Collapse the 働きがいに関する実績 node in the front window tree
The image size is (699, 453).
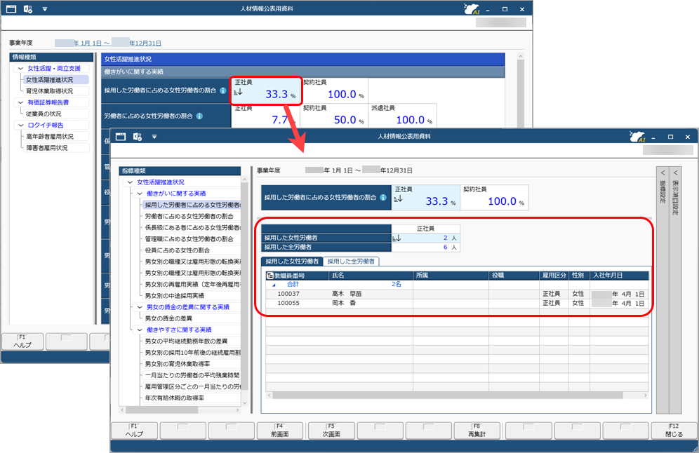(140, 194)
